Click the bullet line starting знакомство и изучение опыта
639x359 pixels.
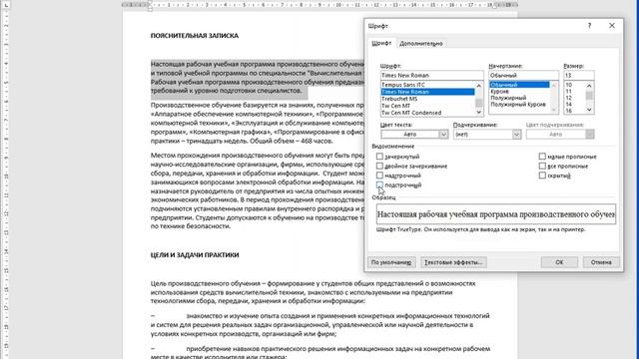pyautogui.click(x=319, y=325)
